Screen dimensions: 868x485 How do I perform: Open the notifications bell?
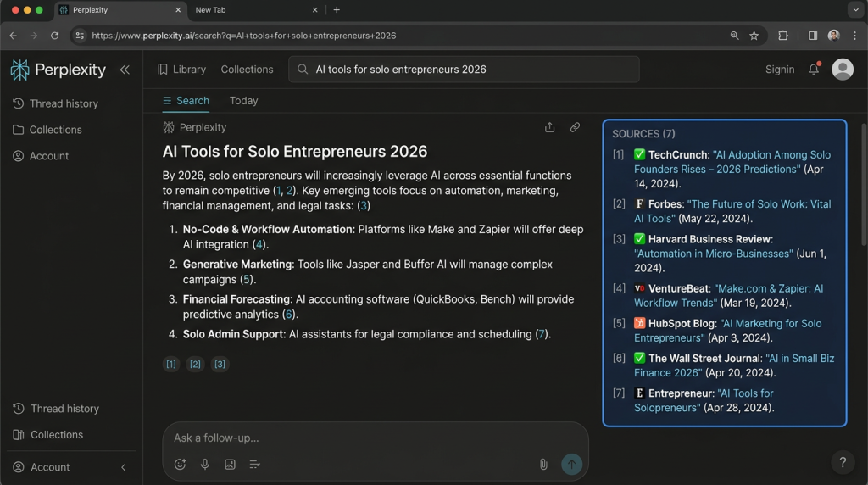pos(814,70)
